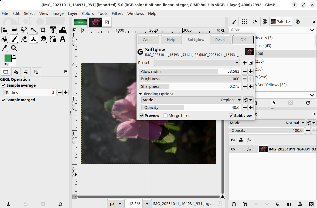This screenshot has width=317, height=208.
Task: Choose the Text tool
Action: (x=63, y=39)
